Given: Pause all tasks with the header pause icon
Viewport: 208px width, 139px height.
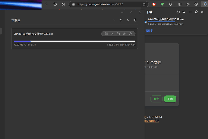Looking at the screenshot, I should (x=135, y=20).
